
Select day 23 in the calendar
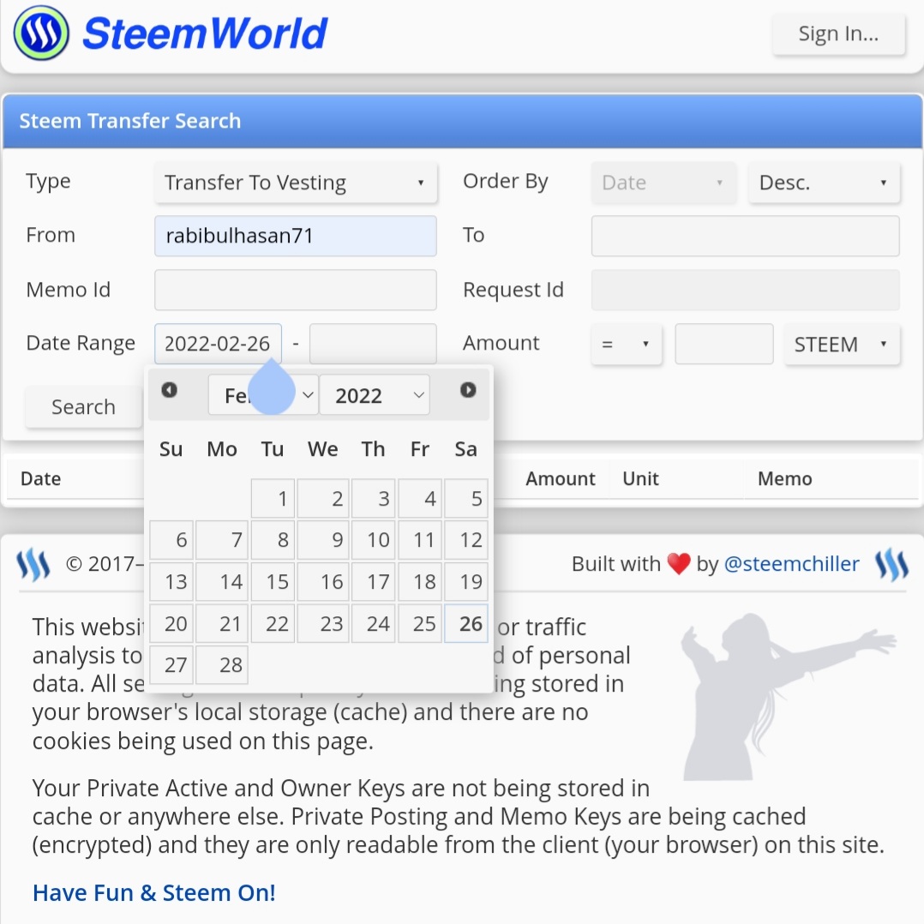(x=323, y=623)
